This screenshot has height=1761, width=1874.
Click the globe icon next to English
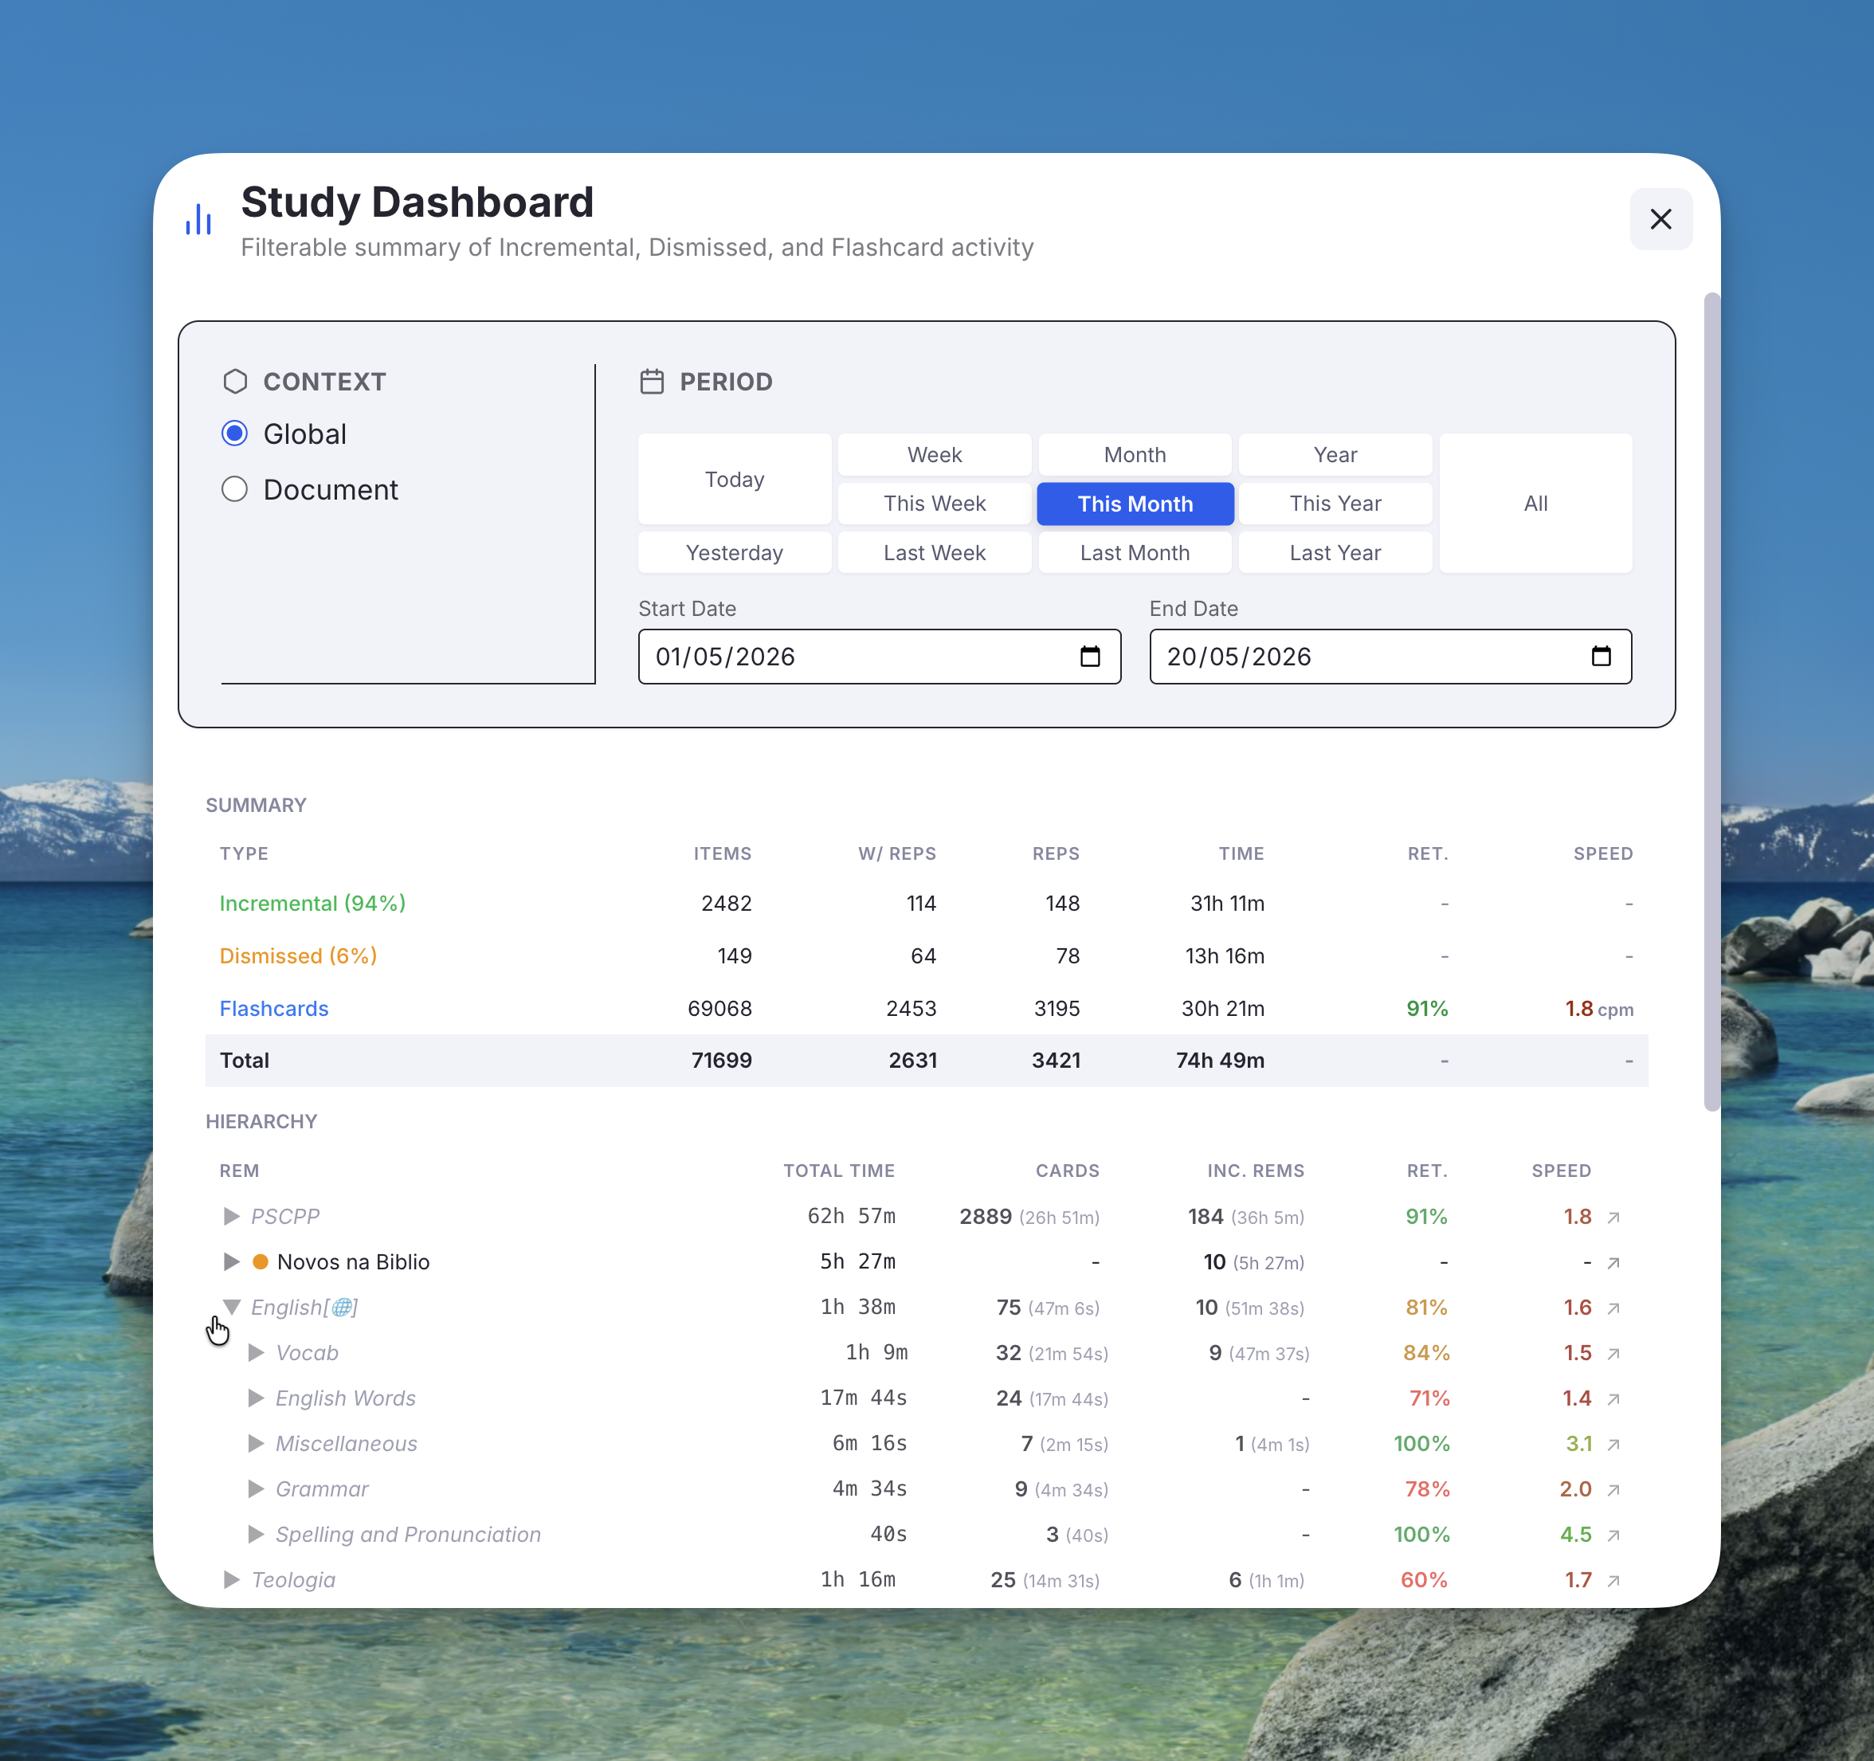coord(342,1308)
